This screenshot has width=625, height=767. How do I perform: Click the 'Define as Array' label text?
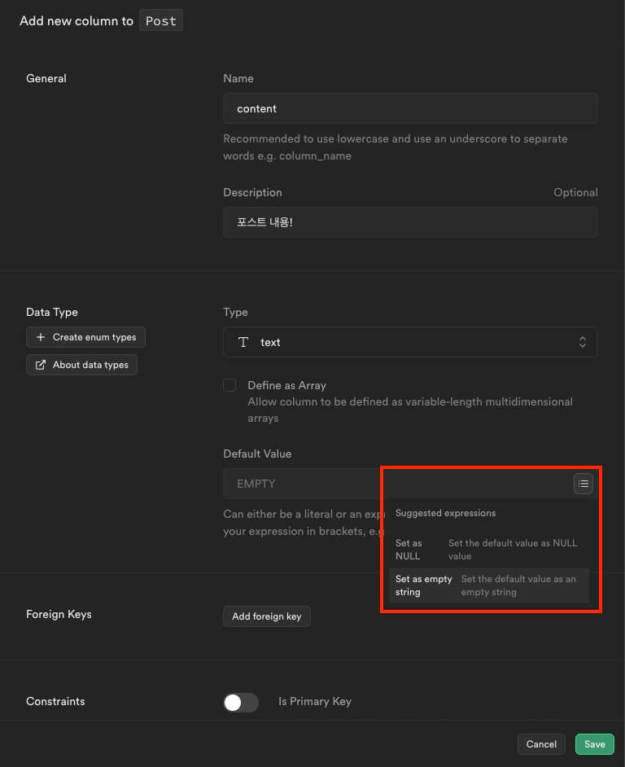tap(286, 385)
